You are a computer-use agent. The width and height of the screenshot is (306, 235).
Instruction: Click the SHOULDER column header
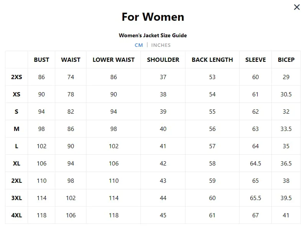pos(163,60)
